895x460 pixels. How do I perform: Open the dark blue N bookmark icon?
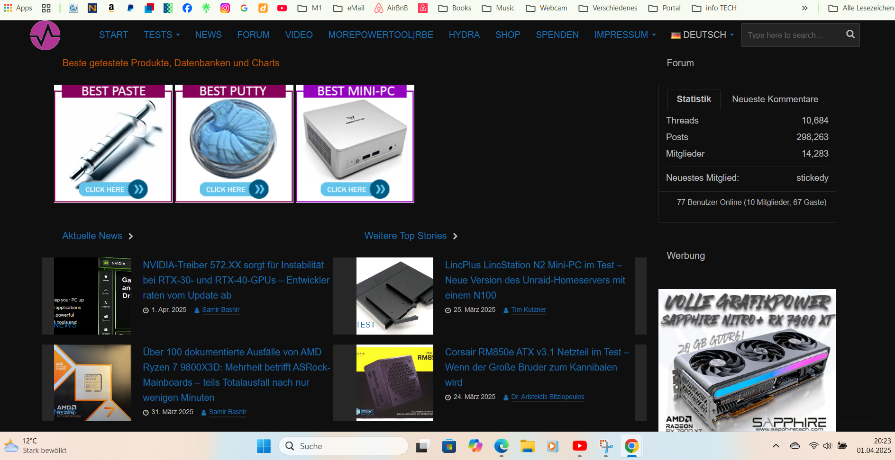pos(92,8)
